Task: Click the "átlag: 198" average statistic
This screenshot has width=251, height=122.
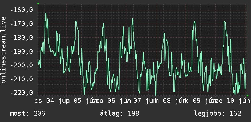Action: 120,114
